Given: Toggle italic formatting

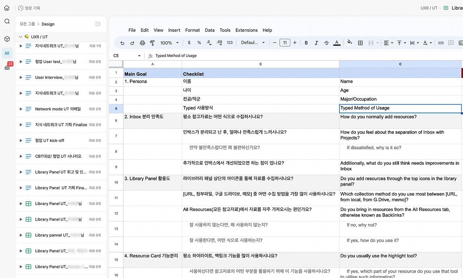Looking at the screenshot, I should tap(317, 43).
